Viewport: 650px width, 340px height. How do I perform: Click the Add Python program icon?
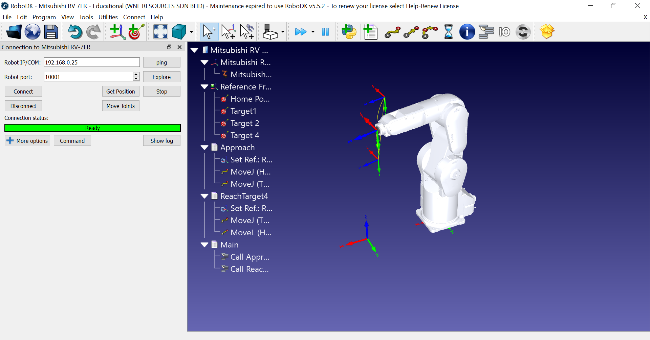click(x=349, y=32)
